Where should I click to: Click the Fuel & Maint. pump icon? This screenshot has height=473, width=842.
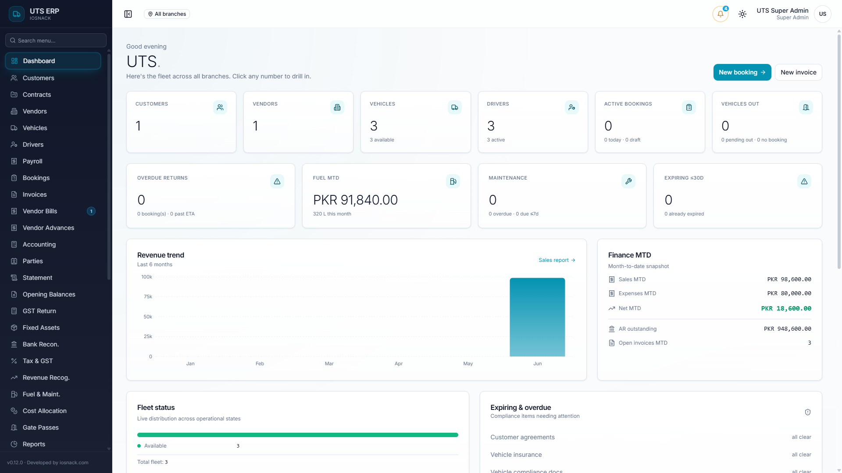[x=14, y=394]
